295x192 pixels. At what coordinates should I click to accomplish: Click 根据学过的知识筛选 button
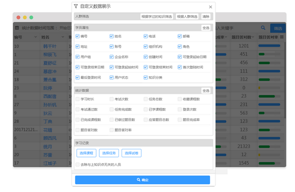[x=157, y=17]
